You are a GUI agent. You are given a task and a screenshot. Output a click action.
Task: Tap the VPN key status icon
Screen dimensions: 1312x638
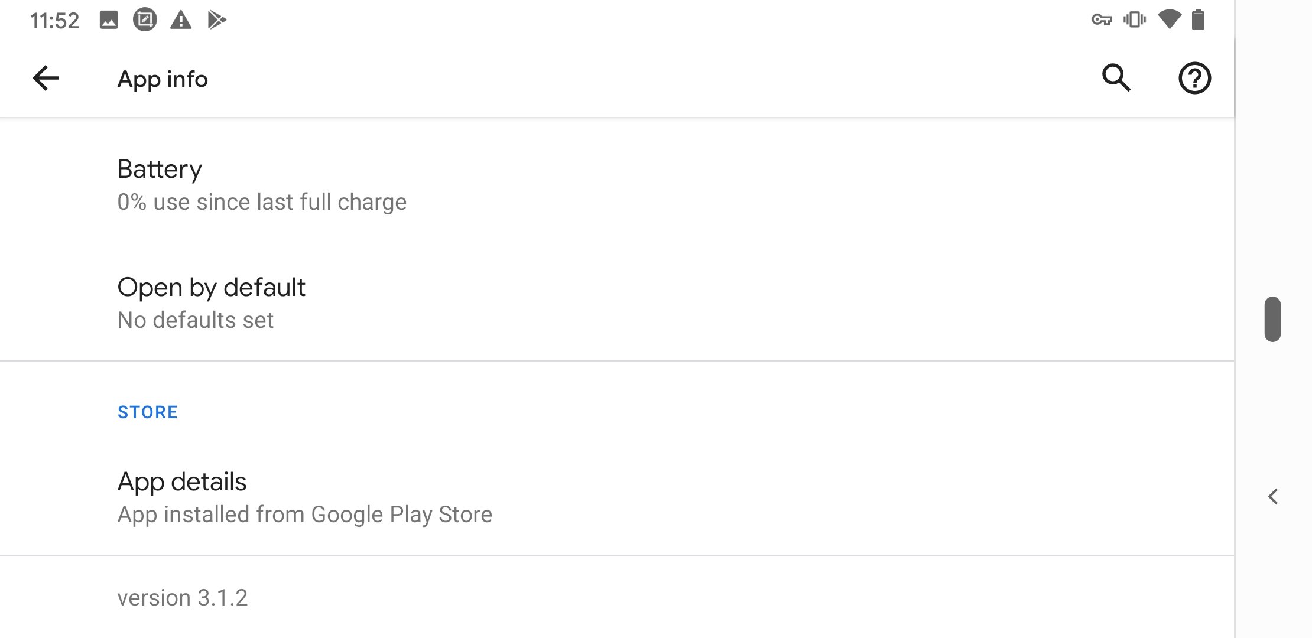coord(1102,21)
